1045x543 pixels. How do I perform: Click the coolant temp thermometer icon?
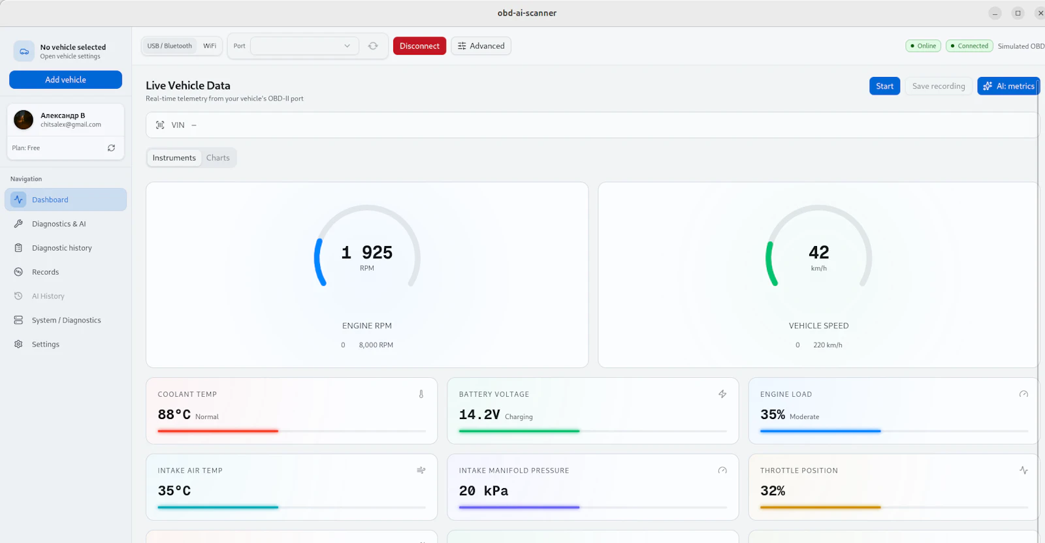click(x=421, y=394)
